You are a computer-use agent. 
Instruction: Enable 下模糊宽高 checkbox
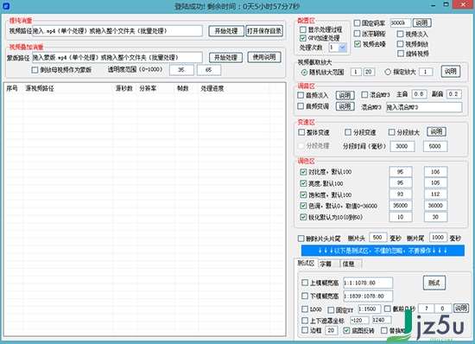click(x=305, y=296)
